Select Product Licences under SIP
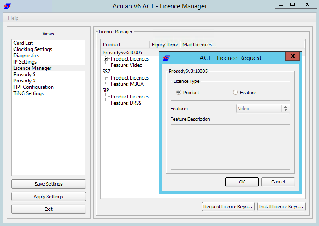 click(x=130, y=97)
